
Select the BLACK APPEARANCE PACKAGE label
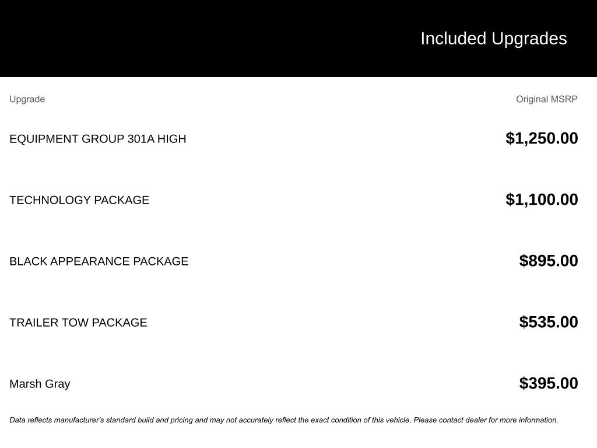[99, 261]
